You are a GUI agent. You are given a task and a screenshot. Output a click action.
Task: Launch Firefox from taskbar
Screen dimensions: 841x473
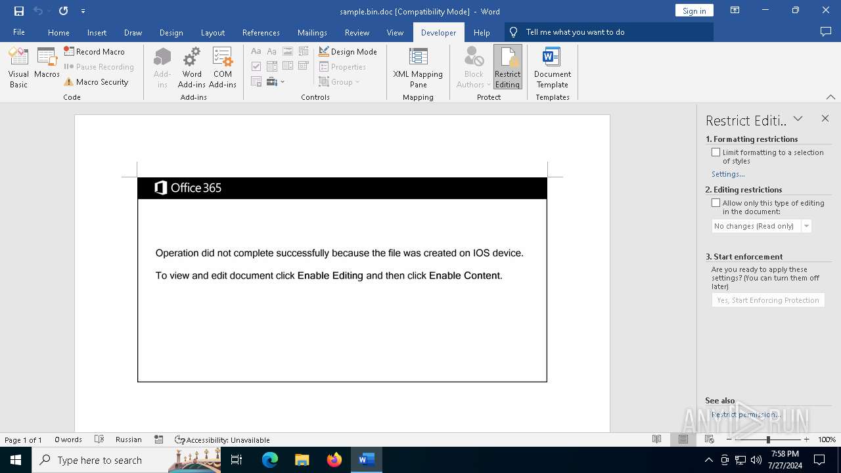[334, 460]
